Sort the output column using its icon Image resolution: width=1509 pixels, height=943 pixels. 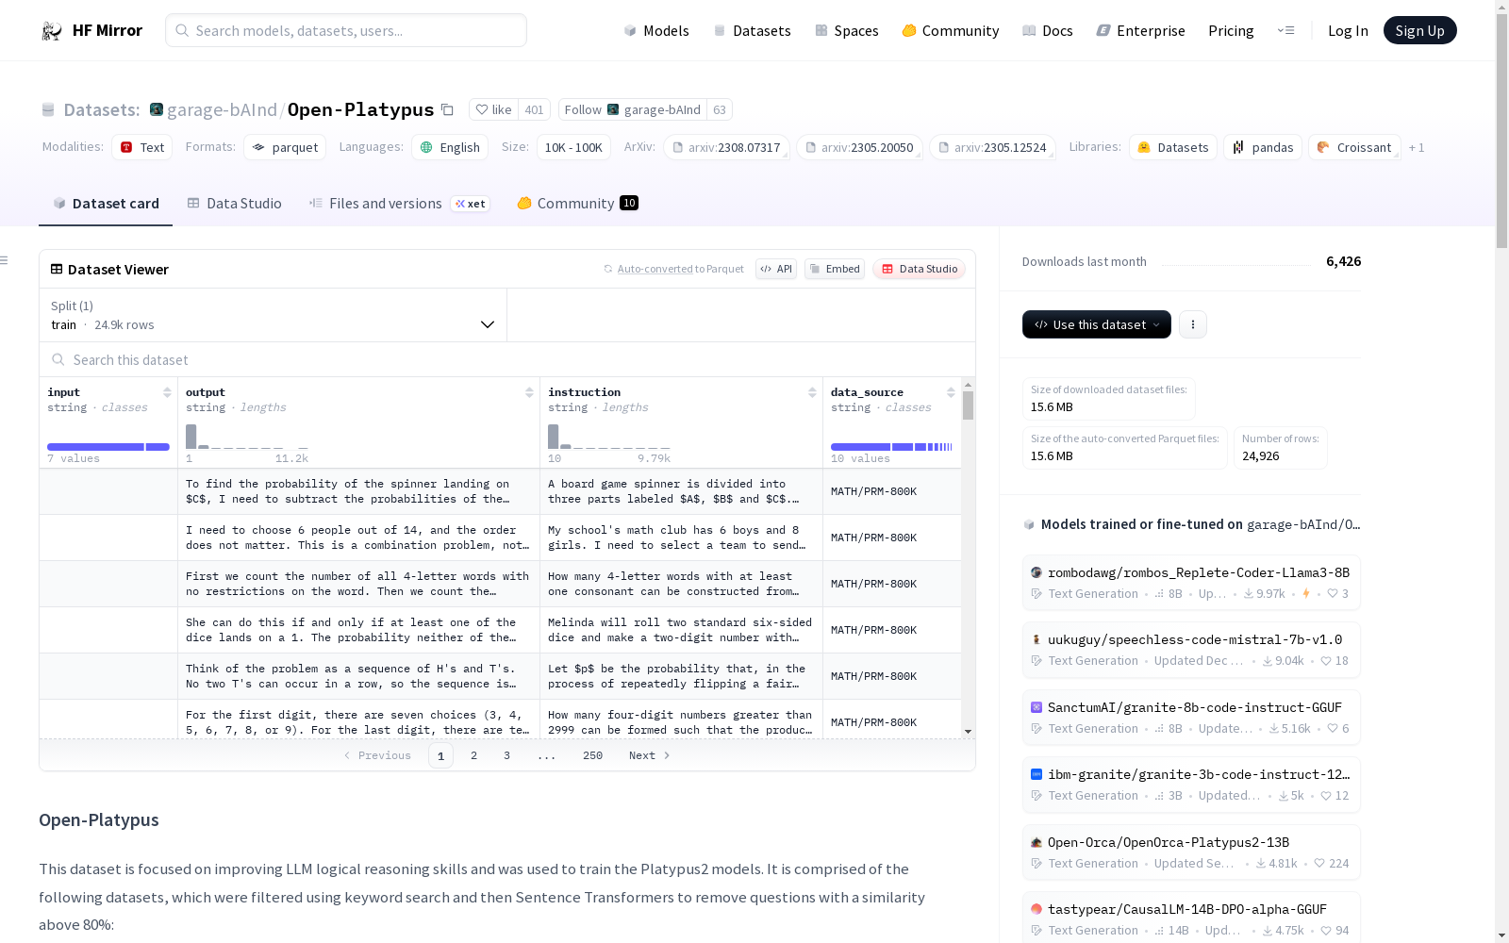tap(529, 392)
